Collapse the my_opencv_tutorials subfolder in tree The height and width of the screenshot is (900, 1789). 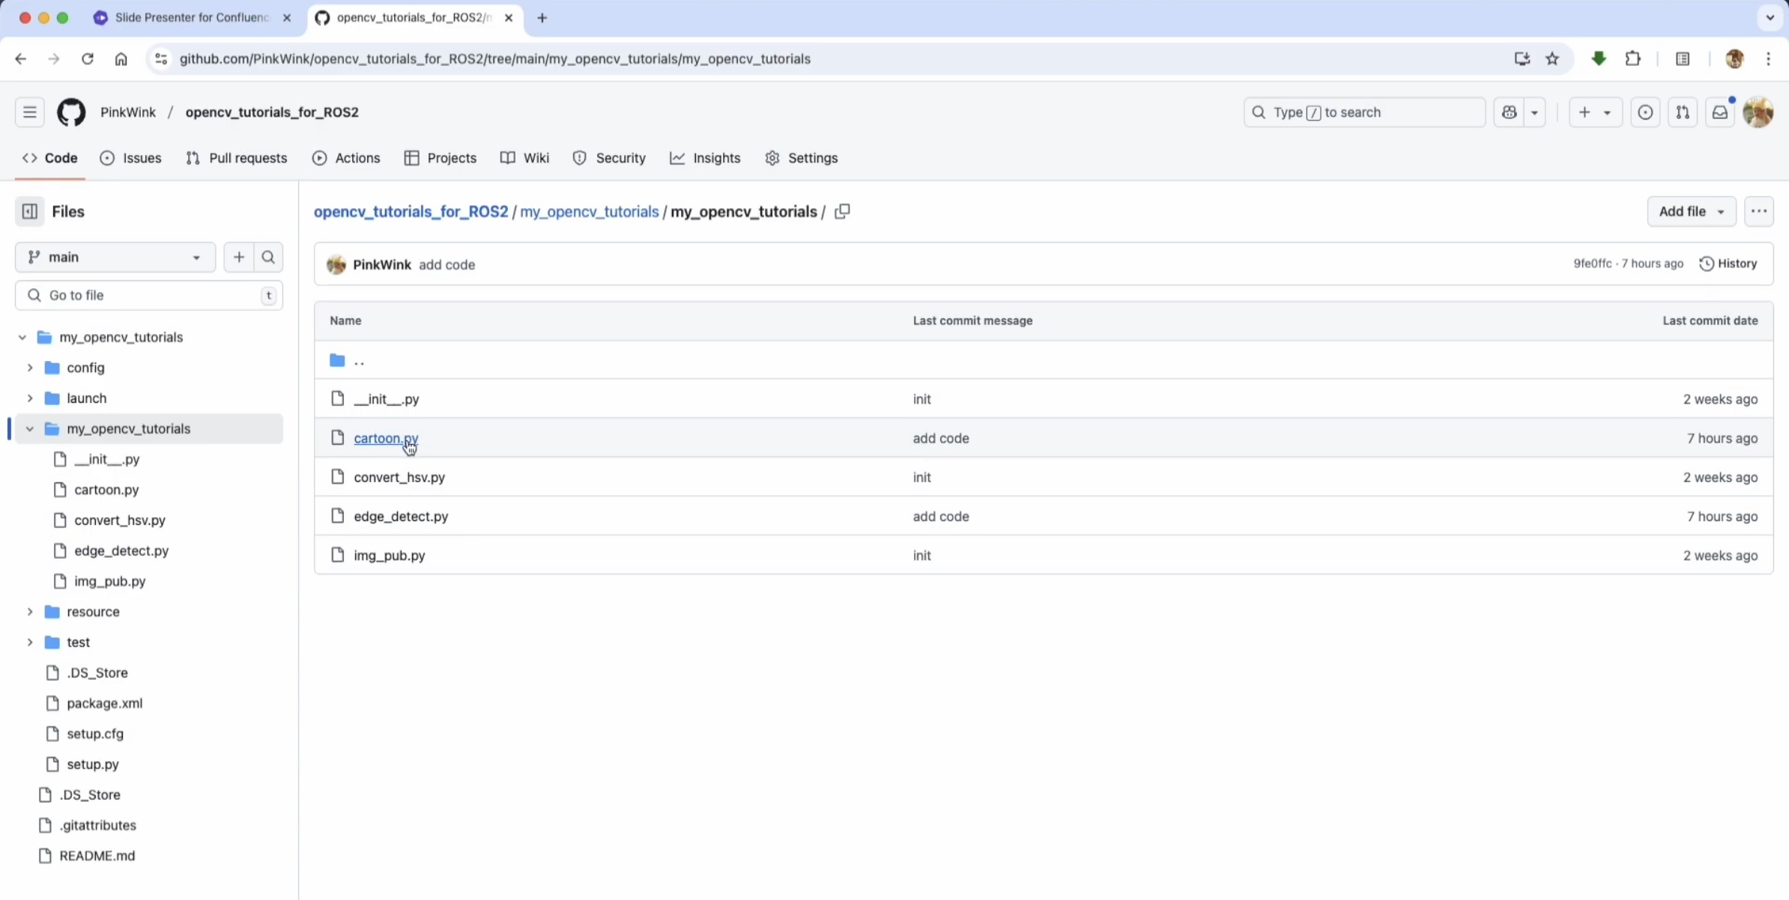[x=30, y=429]
